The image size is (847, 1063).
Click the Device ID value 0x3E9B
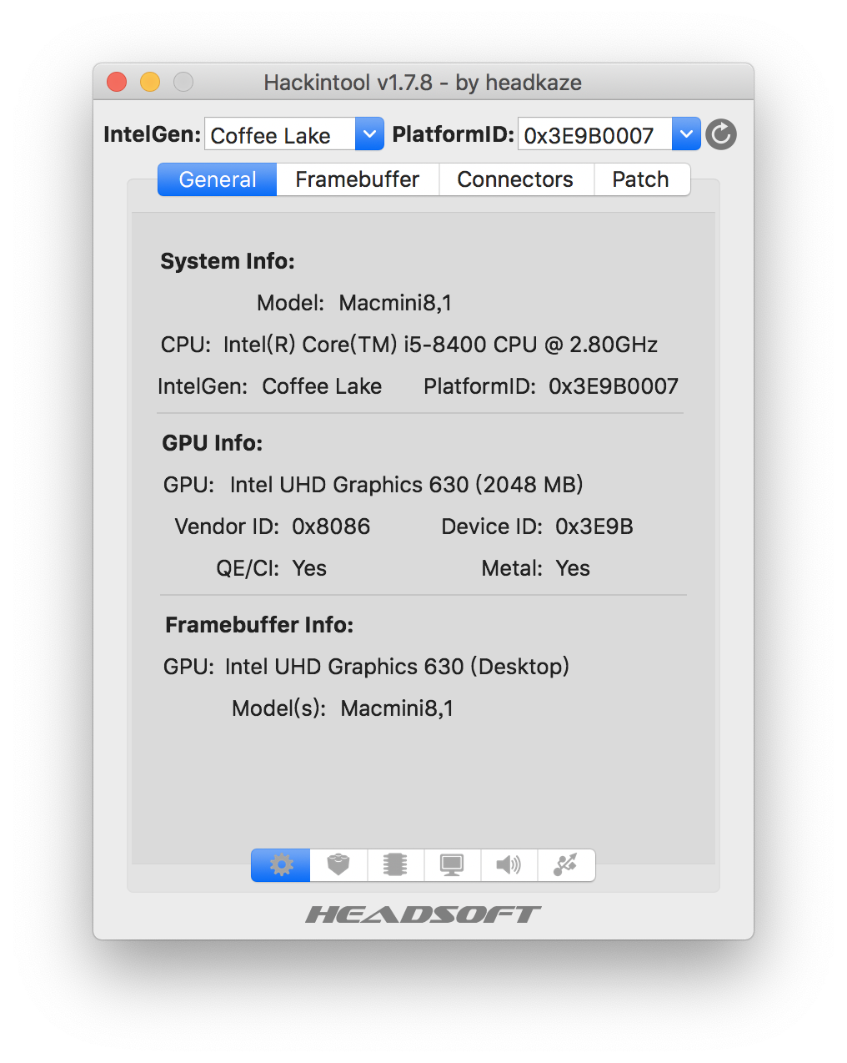[594, 526]
